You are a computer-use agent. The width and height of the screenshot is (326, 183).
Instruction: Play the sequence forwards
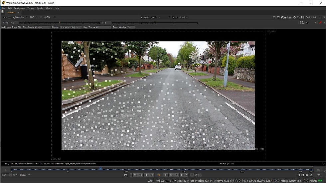pos(166,175)
